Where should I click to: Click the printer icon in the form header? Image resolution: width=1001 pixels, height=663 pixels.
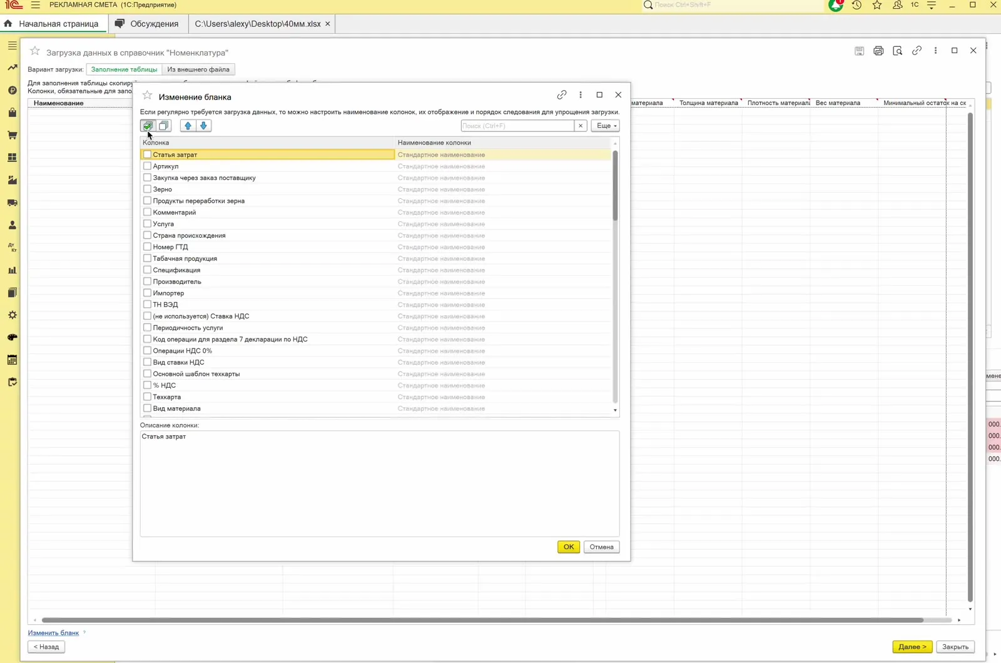click(x=878, y=51)
